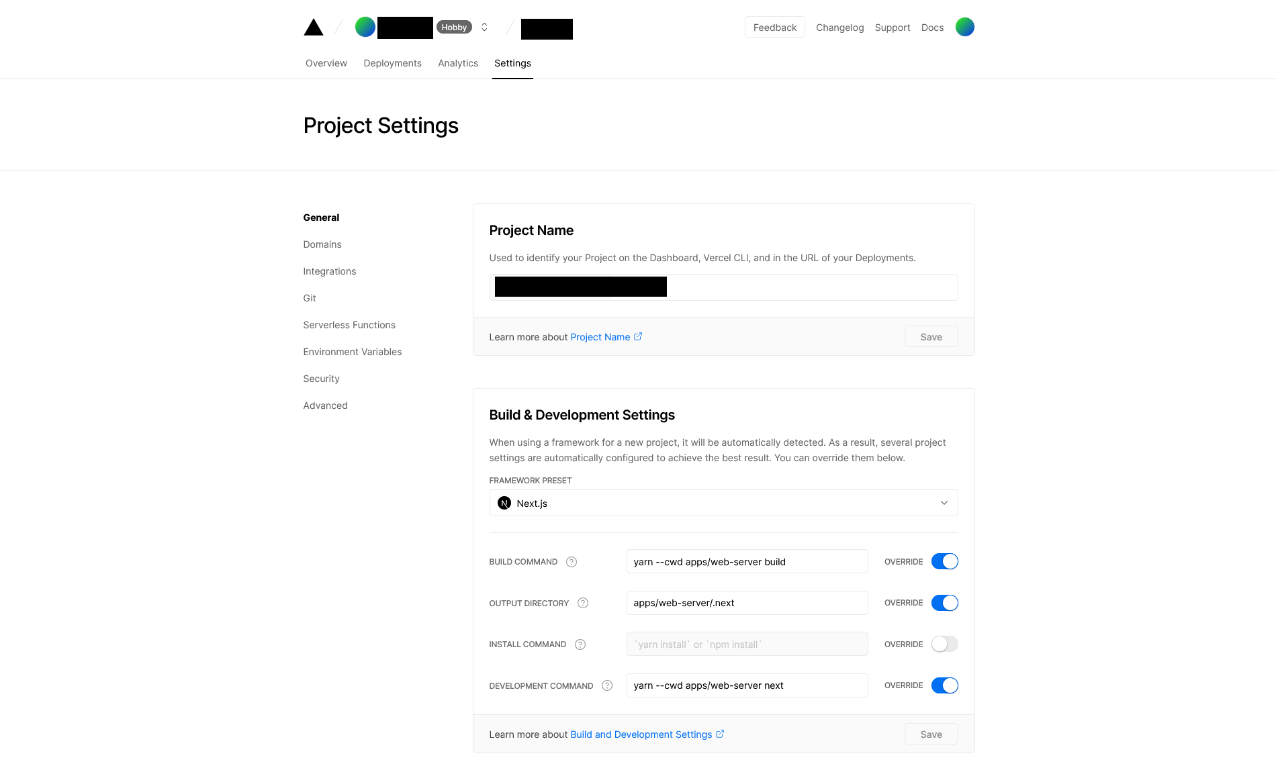1278x770 pixels.
Task: Open the user profile avatar menu
Action: [964, 27]
